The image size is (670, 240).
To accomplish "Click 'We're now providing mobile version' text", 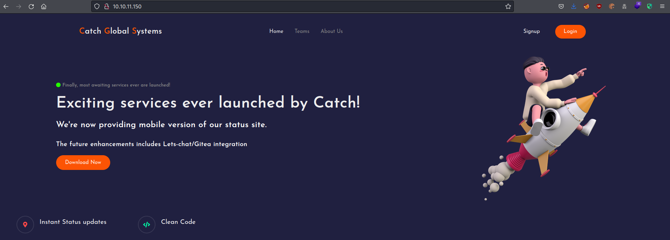I will coord(161,124).
